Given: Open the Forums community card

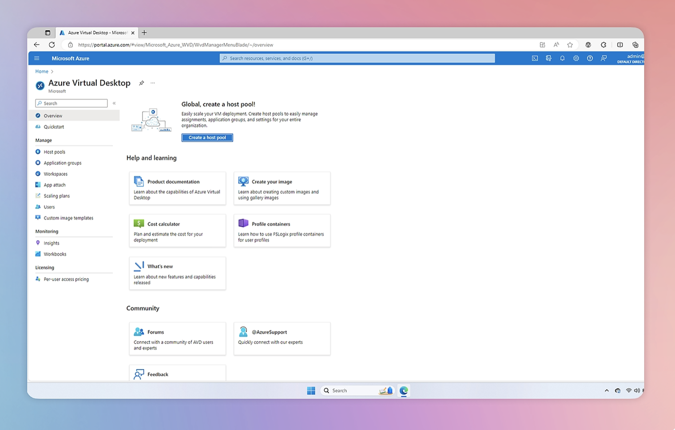Looking at the screenshot, I should pyautogui.click(x=178, y=338).
